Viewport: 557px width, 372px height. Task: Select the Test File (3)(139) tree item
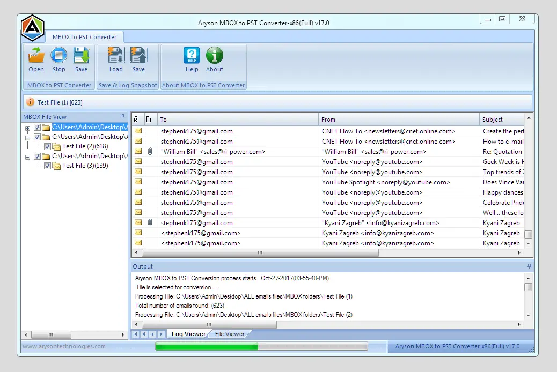point(85,166)
